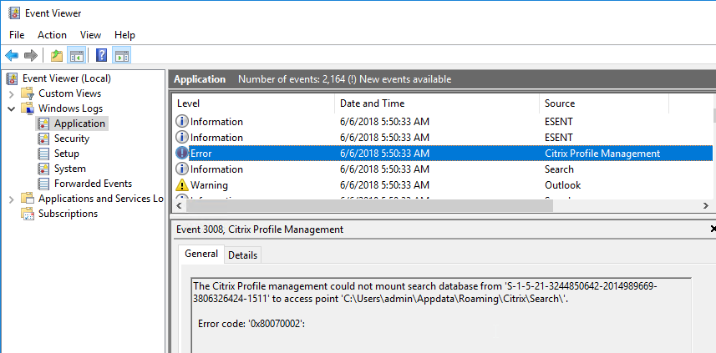
Task: Click the red Error level icon
Action: 182,154
